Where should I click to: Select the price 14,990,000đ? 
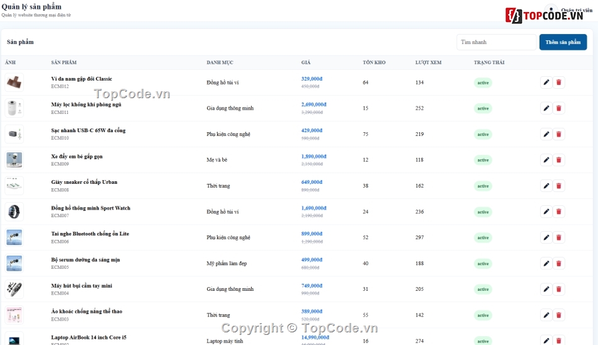coord(315,337)
